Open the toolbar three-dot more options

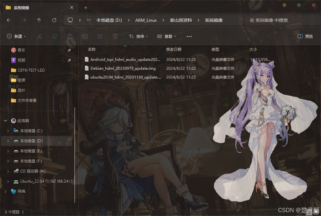click(x=189, y=37)
